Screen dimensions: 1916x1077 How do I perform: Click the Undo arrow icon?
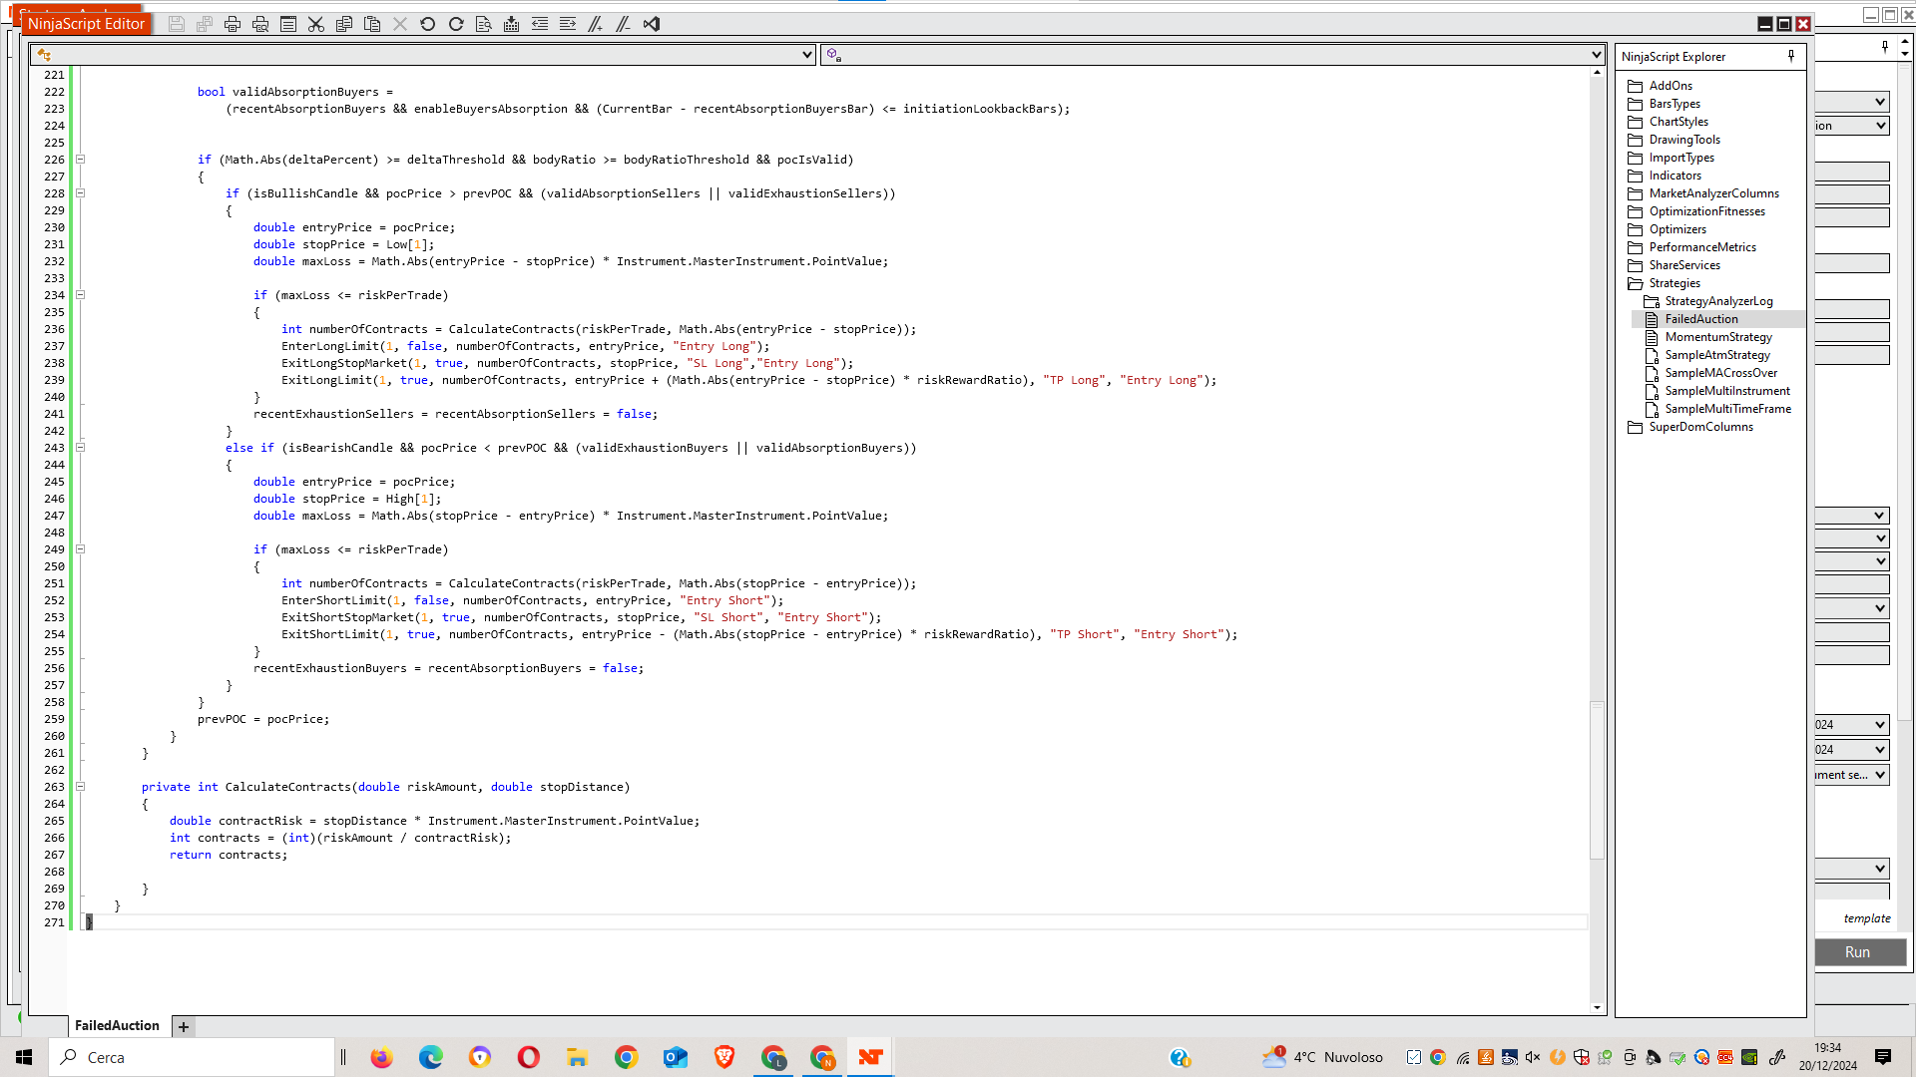pyautogui.click(x=428, y=24)
